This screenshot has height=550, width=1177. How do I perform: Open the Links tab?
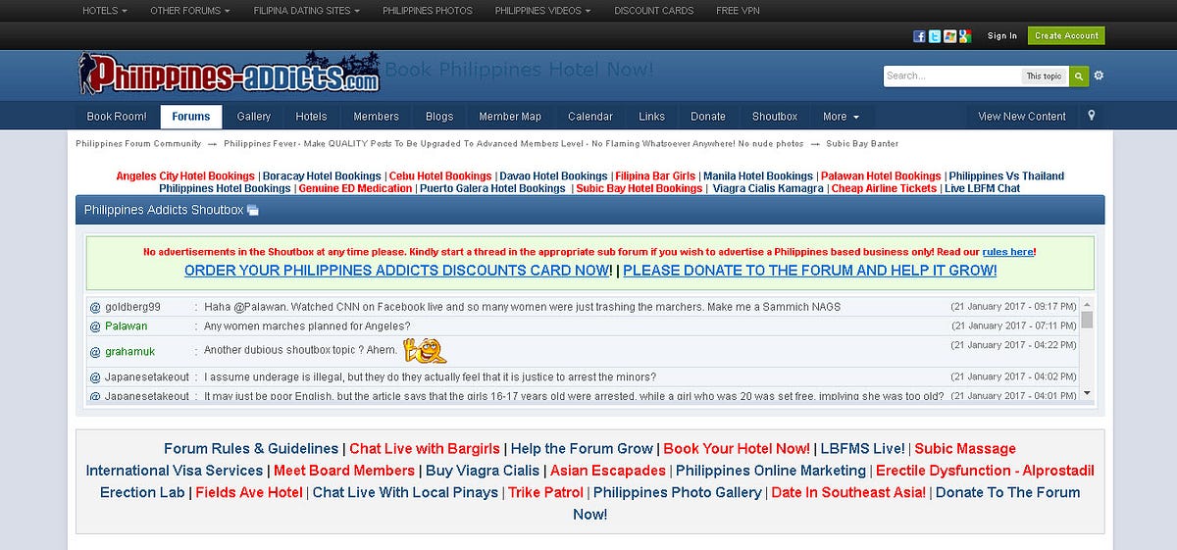point(651,116)
